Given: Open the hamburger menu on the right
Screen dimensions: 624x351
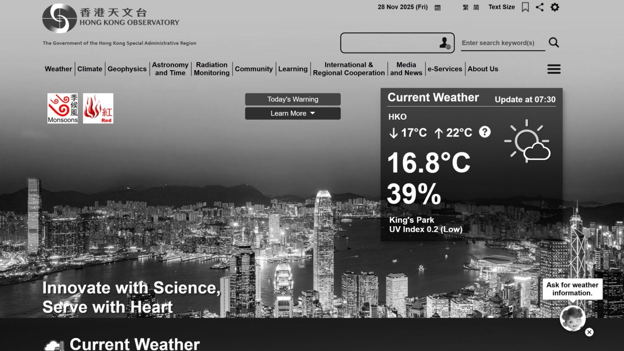Looking at the screenshot, I should pos(554,69).
